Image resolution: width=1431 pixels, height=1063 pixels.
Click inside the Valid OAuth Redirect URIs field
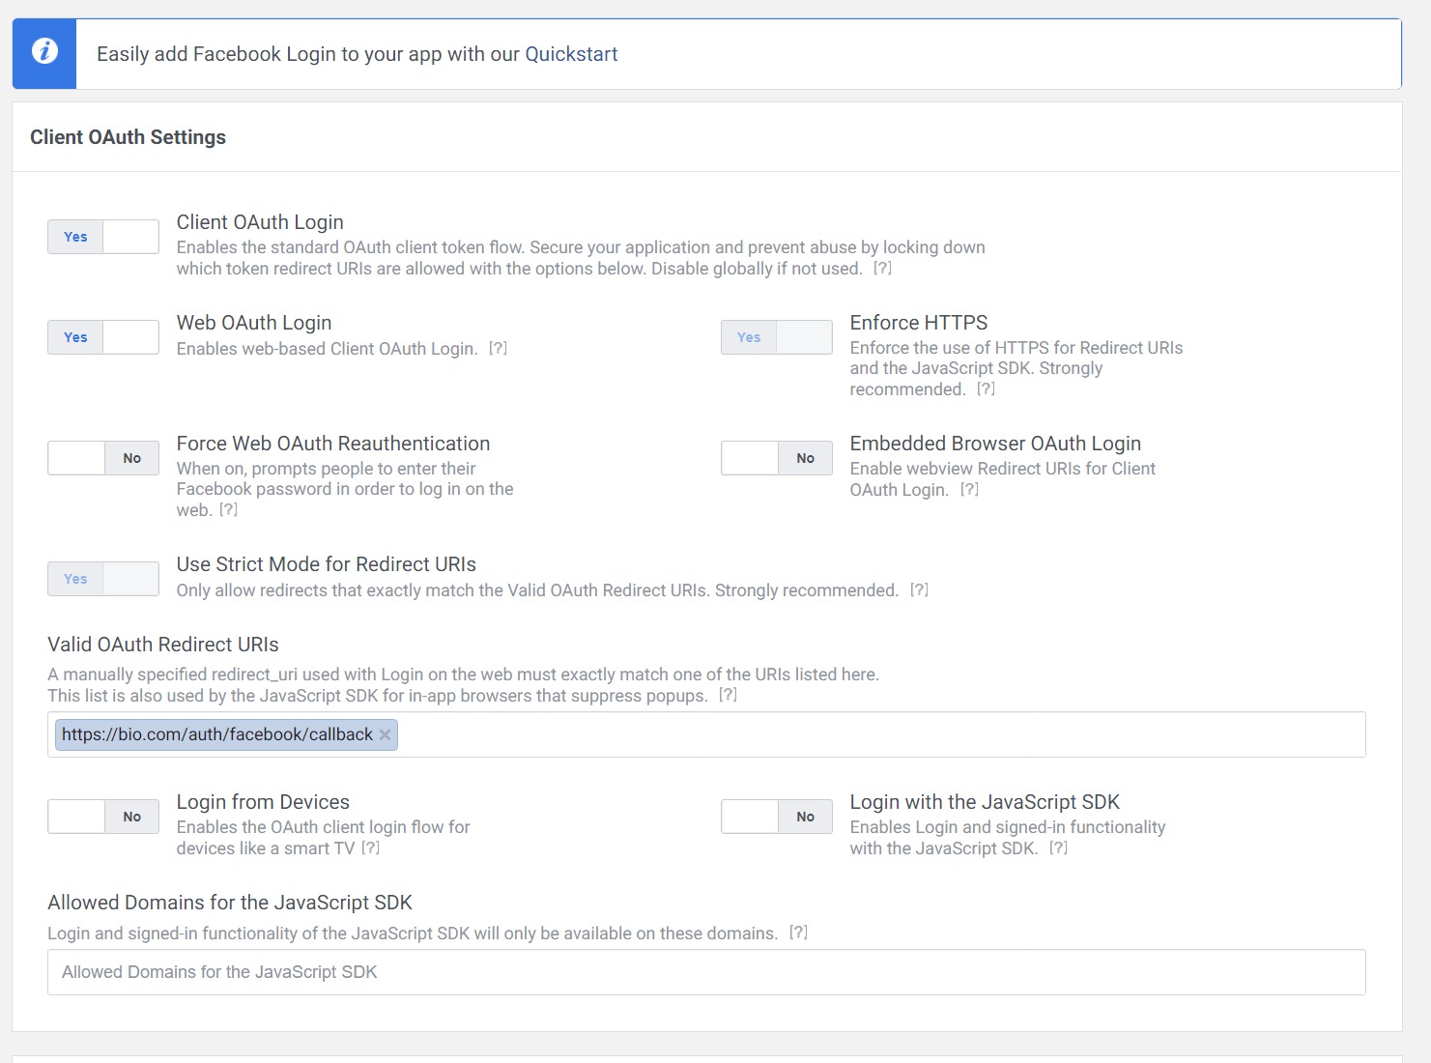click(706, 734)
